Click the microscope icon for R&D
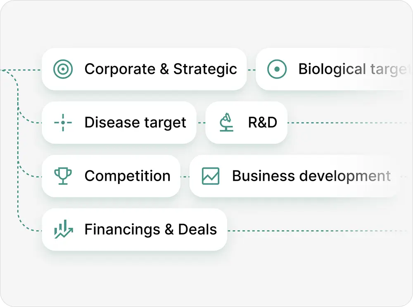Viewport: 413px width, 307px height. [x=226, y=123]
